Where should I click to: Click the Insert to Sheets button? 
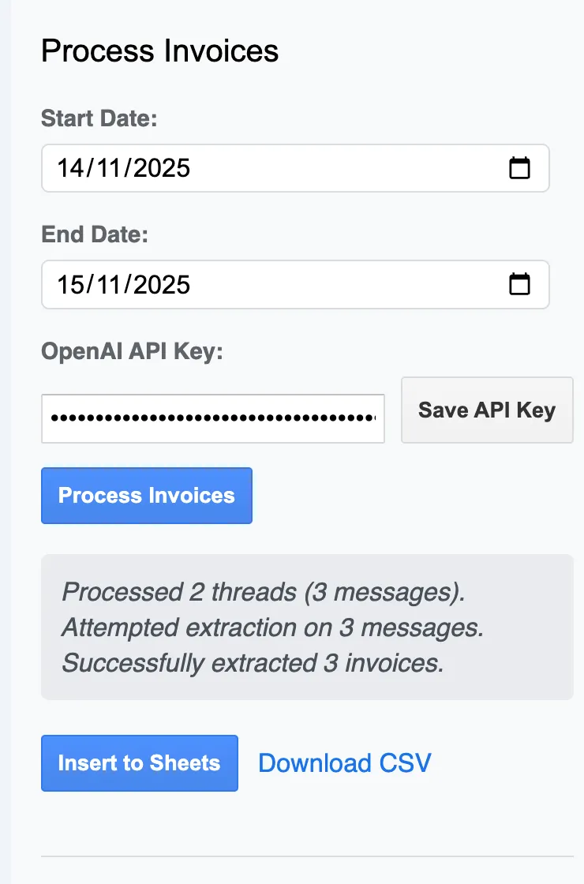pyautogui.click(x=139, y=763)
